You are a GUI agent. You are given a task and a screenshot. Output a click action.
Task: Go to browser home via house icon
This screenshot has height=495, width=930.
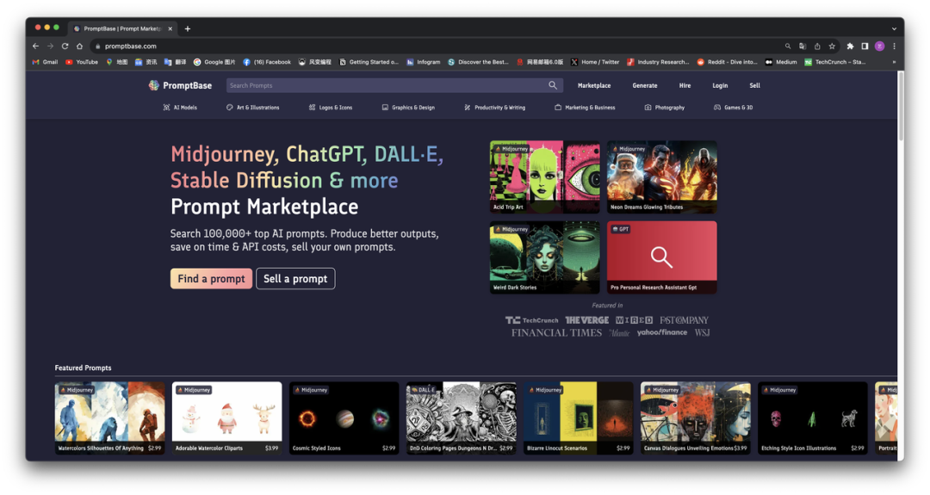(x=80, y=46)
